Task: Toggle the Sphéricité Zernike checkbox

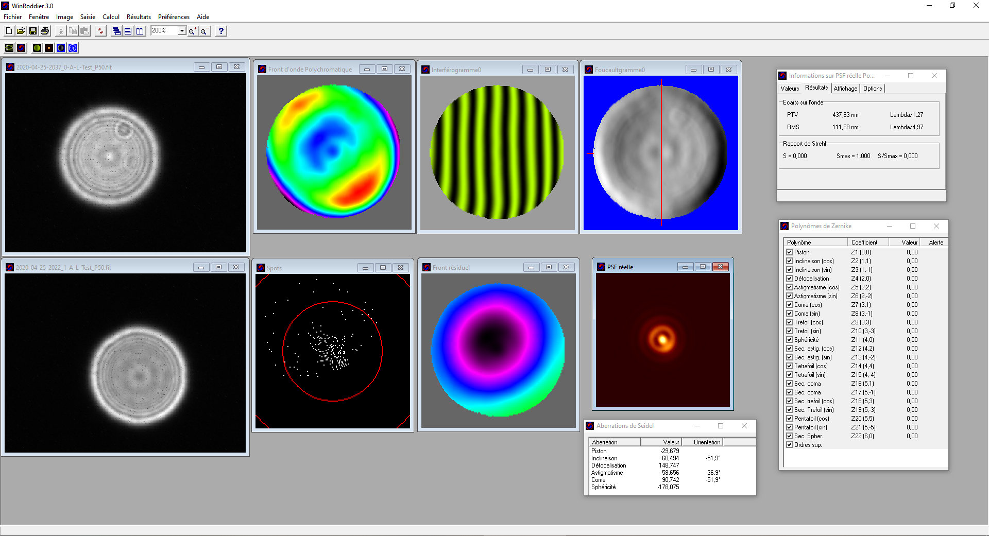Action: [x=789, y=340]
